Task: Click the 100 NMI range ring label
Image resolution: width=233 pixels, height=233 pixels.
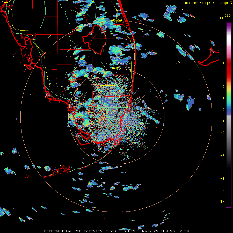Action: (116, 20)
